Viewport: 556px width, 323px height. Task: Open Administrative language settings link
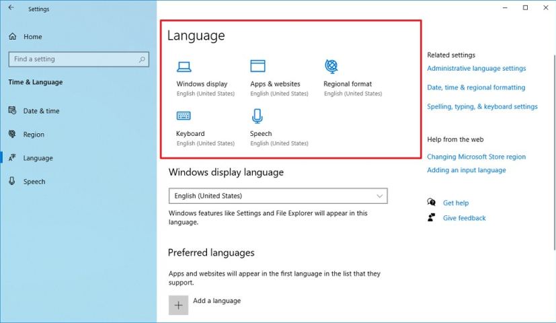(x=476, y=68)
